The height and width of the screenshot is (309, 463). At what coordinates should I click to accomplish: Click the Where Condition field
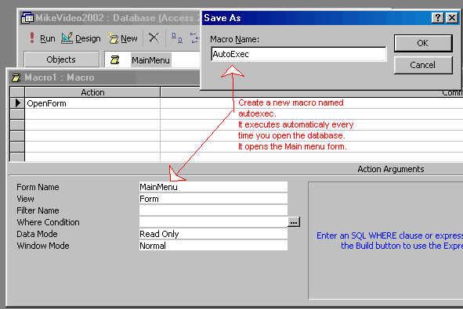[x=213, y=222]
